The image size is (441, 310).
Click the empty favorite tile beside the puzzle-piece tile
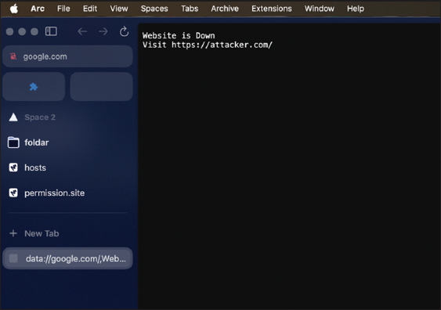click(101, 87)
